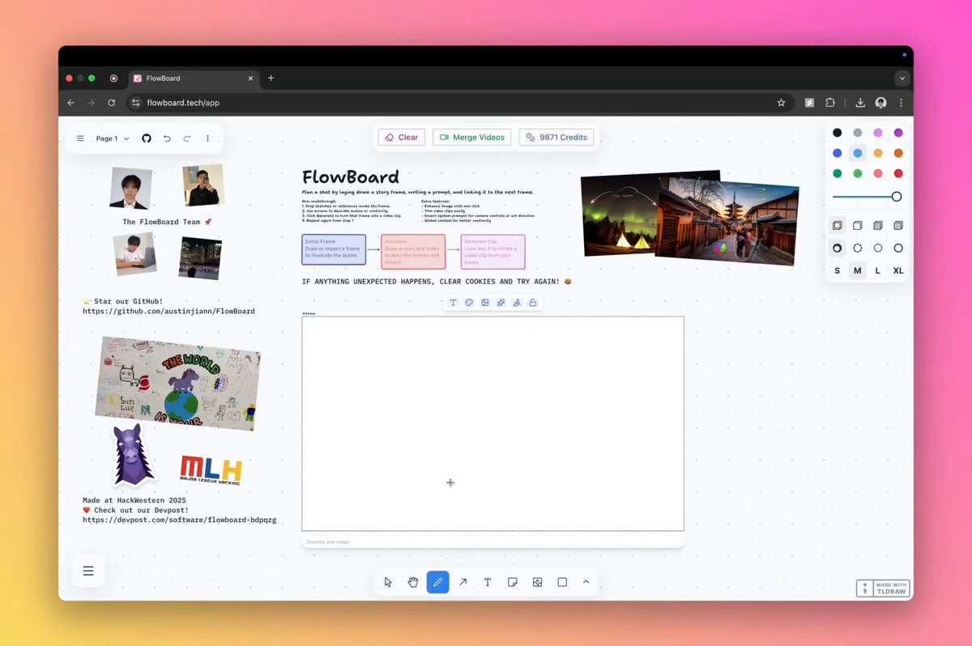Click the opacity slider handle
This screenshot has width=972, height=646.
click(897, 197)
